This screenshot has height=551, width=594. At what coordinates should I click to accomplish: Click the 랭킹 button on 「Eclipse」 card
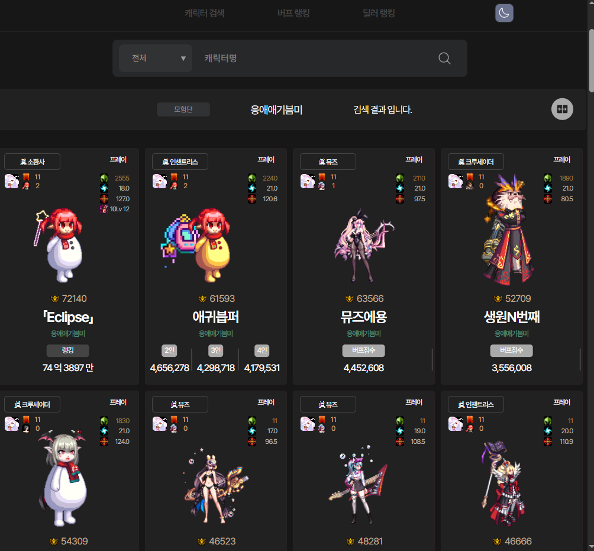tap(68, 350)
